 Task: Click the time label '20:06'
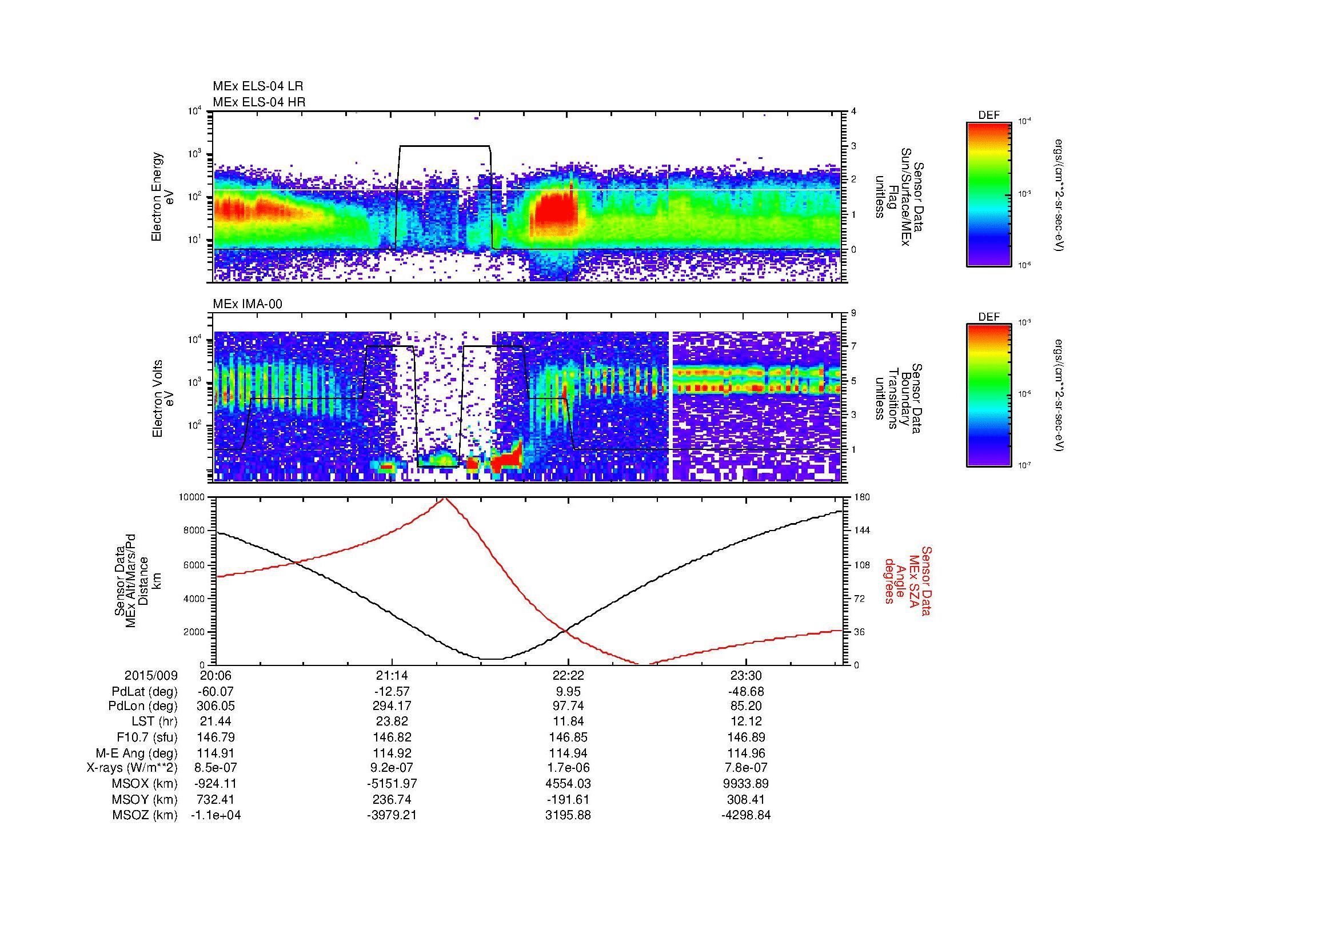217,676
